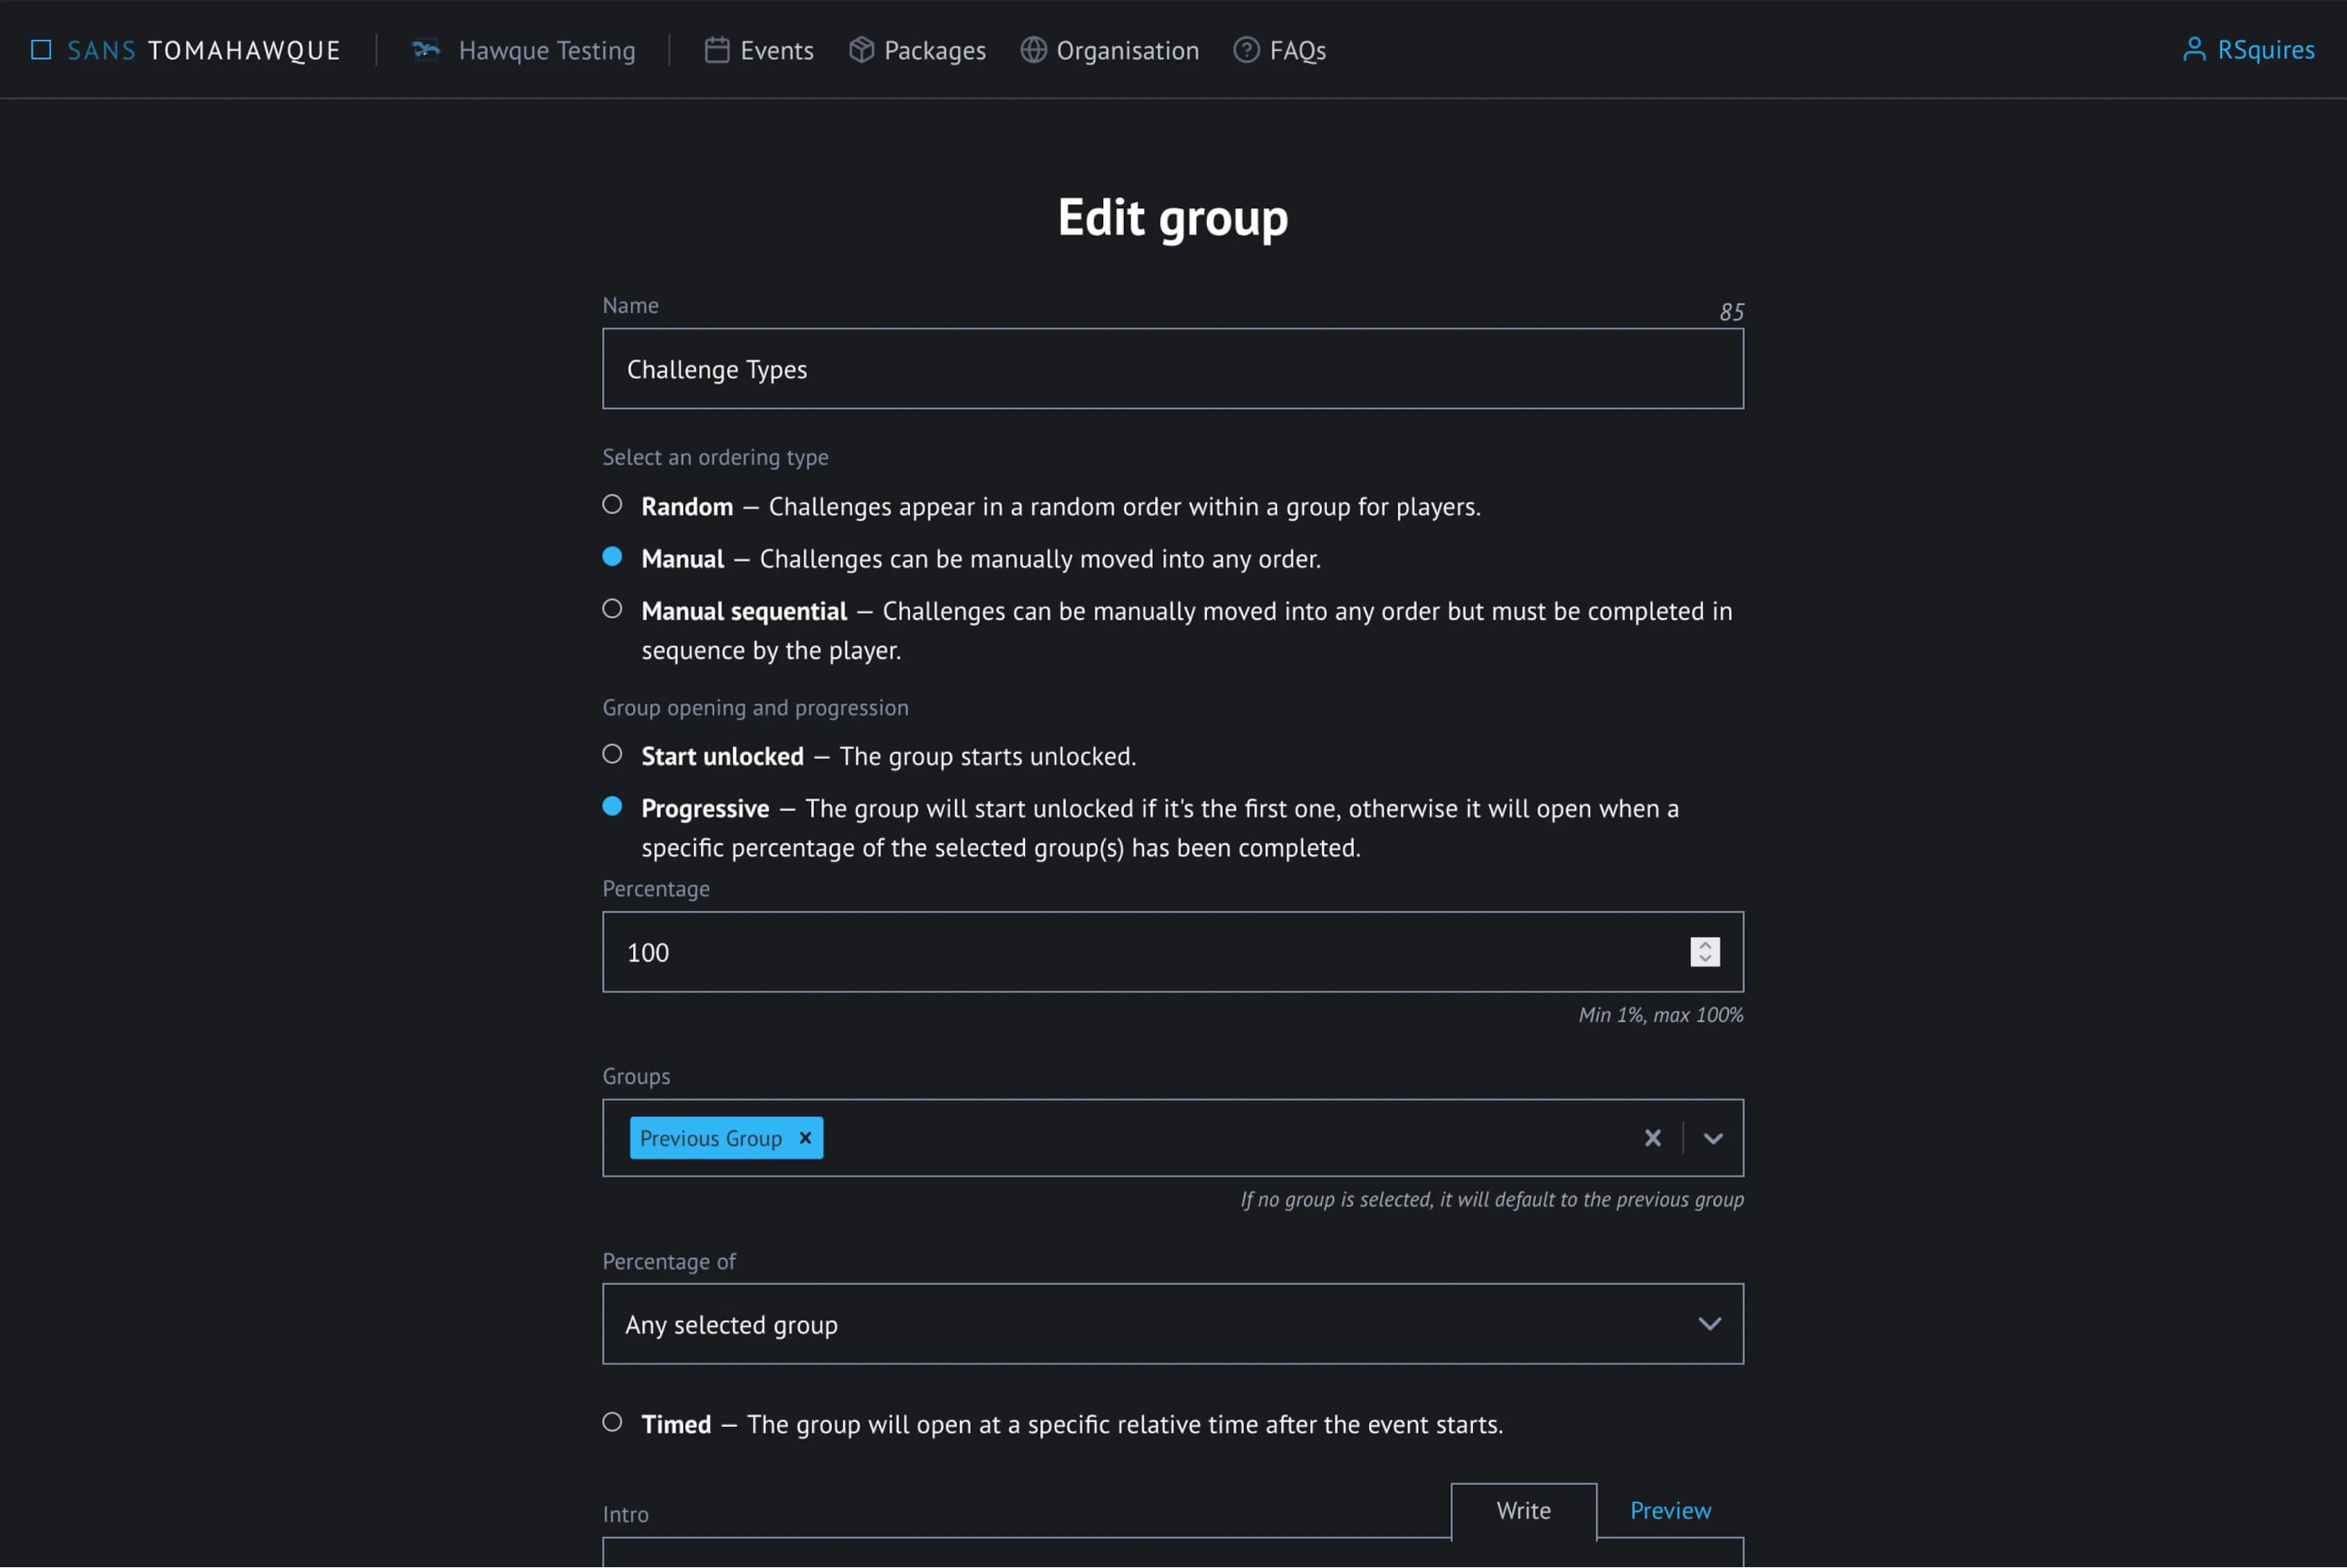Click the RSquires user profile icon
This screenshot has height=1568, width=2347.
coord(2196,48)
